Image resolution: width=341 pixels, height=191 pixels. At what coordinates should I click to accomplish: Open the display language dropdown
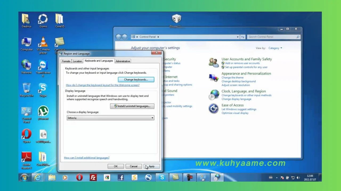tap(110, 118)
